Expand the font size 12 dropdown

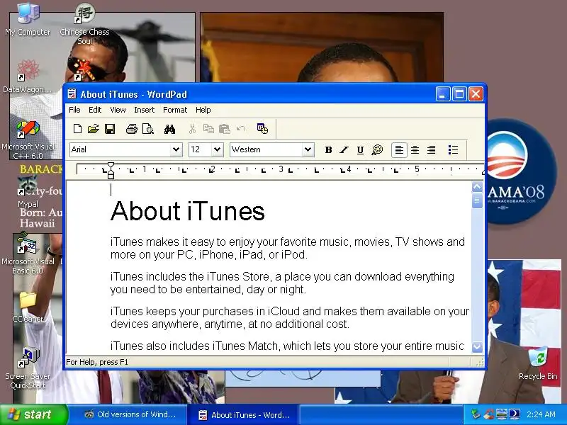(x=217, y=149)
